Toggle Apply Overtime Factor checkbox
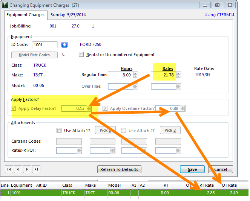This screenshot has height=201, width=250. (105, 108)
